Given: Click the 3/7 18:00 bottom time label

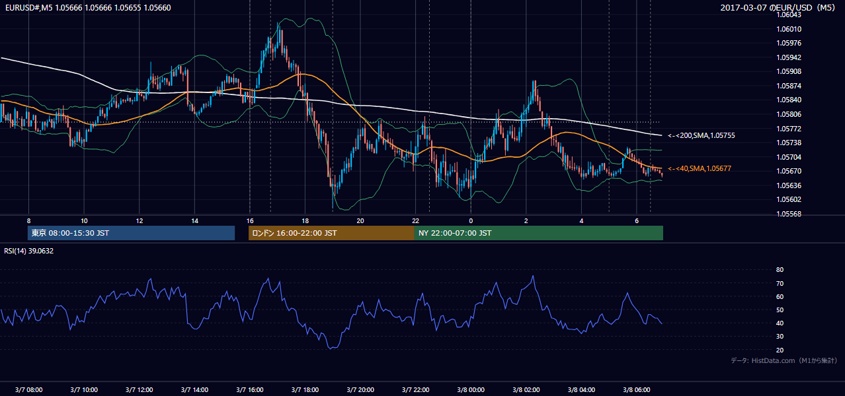Looking at the screenshot, I should [305, 389].
